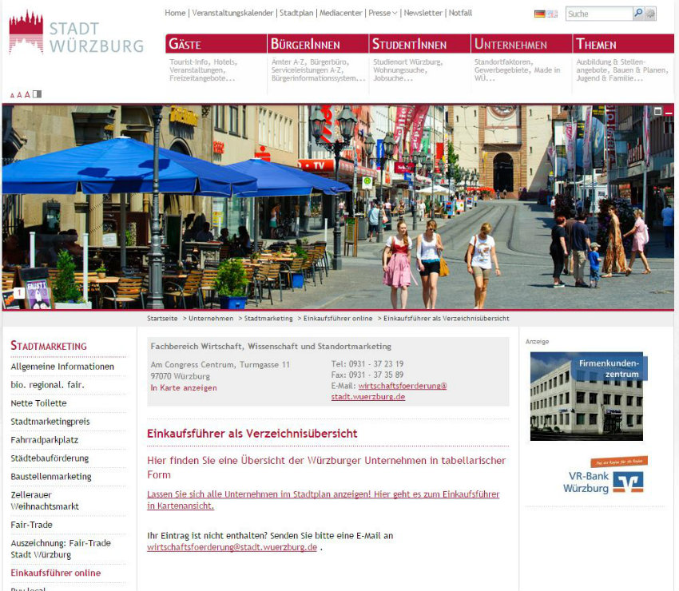Open the StudentInnen main tab
Screen dimensions: 679x591
(x=419, y=44)
